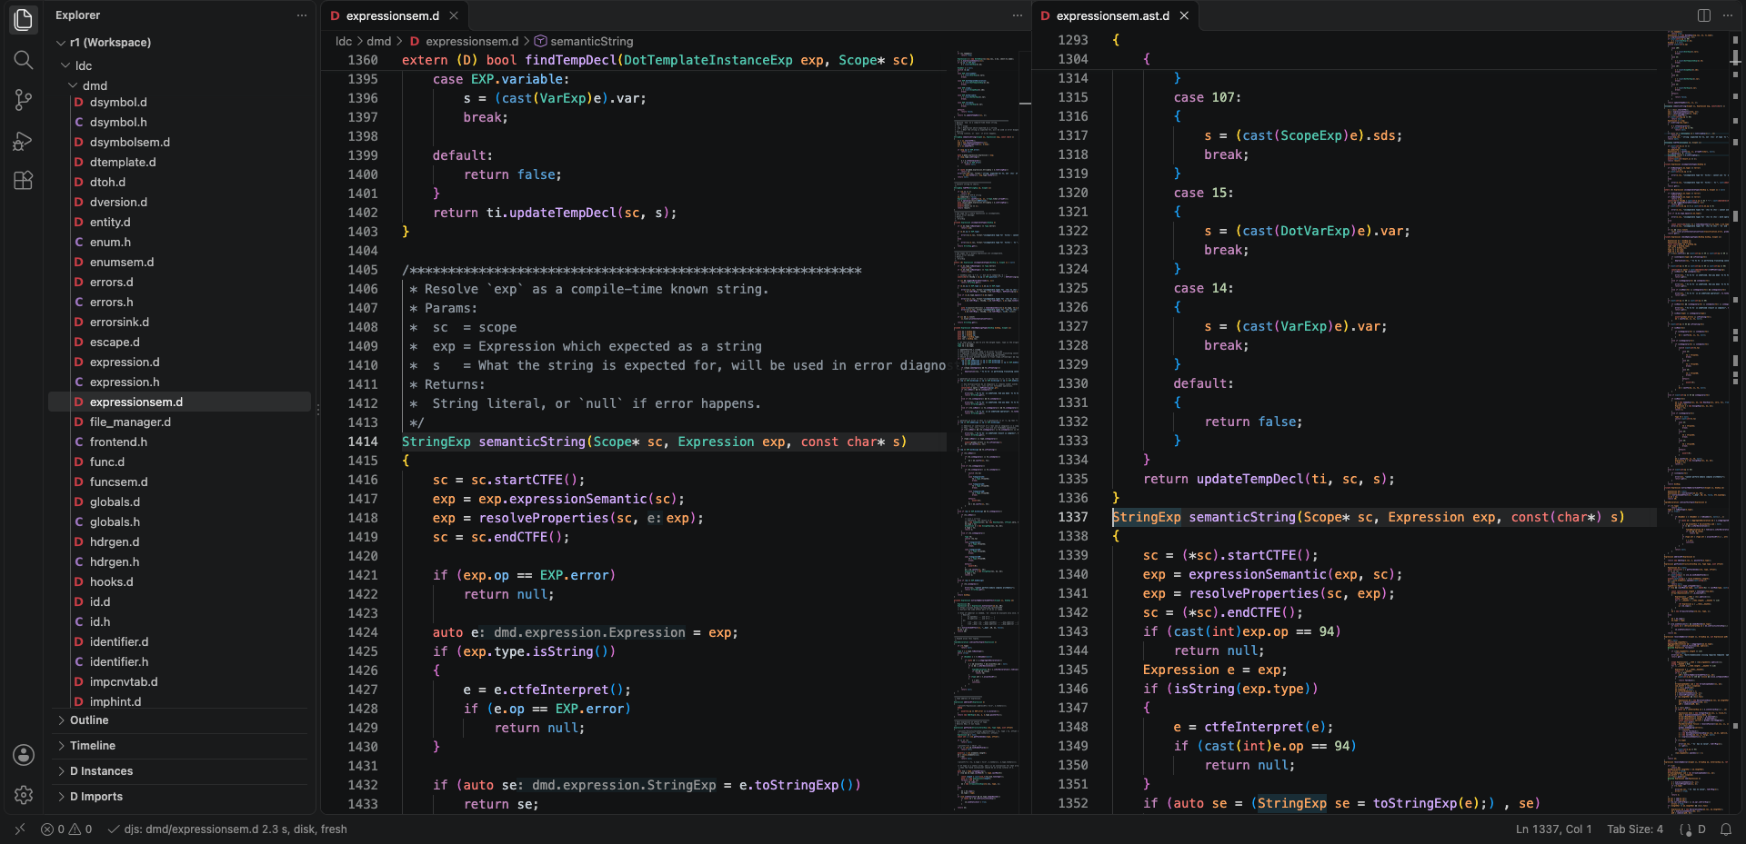Open globals.d in the file tree
This screenshot has height=844, width=1746.
pyautogui.click(x=115, y=502)
